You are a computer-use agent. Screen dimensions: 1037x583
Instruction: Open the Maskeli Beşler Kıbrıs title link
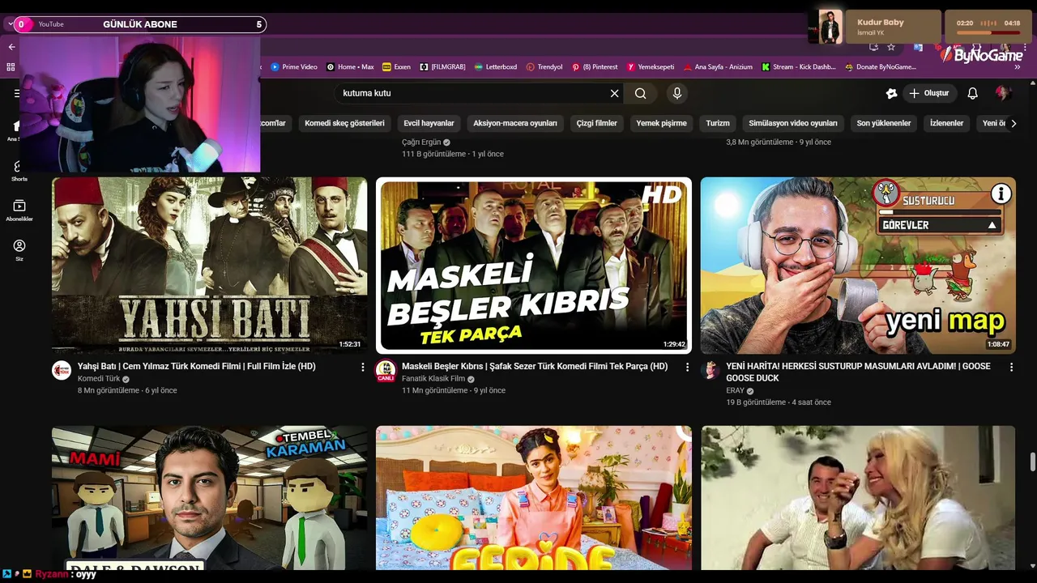535,366
